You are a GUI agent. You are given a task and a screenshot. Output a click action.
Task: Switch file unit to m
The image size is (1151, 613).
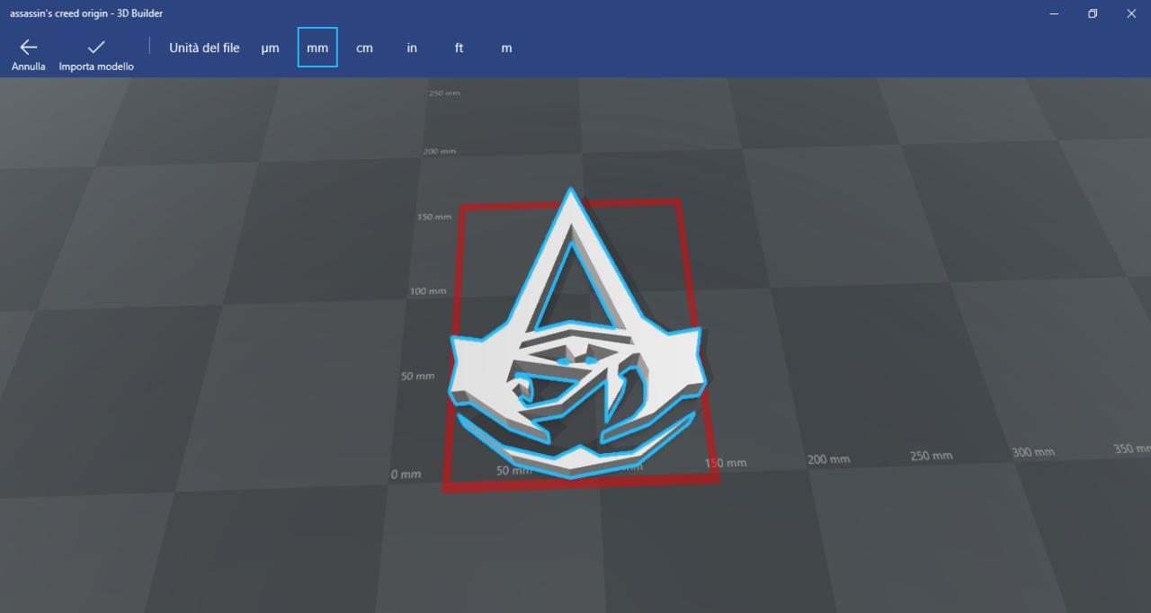506,48
